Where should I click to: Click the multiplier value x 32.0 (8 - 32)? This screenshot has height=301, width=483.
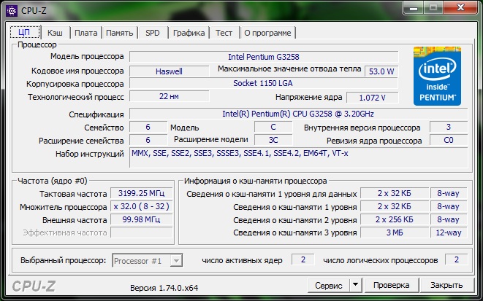[141, 206]
